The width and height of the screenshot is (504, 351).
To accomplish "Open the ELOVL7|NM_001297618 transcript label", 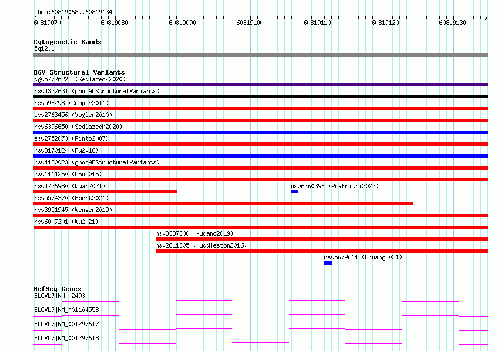I will coord(66,338).
